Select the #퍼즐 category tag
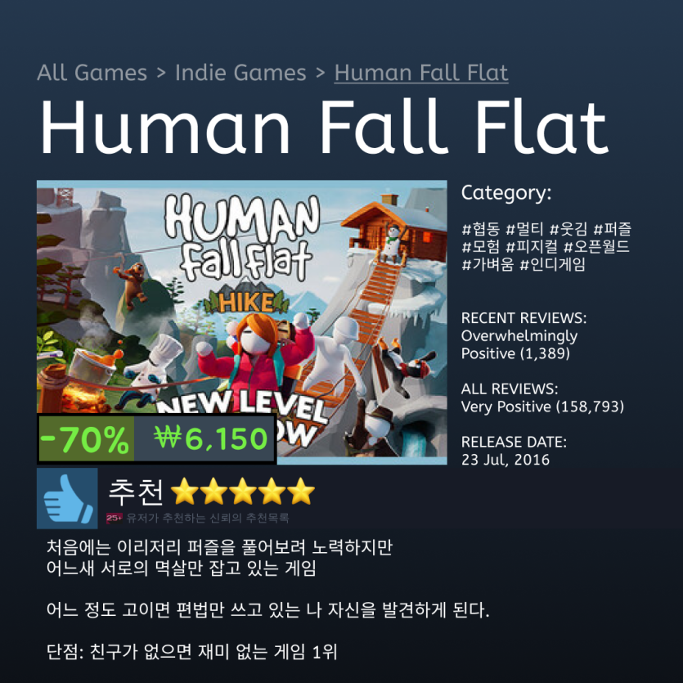Viewport: 683px width, 683px height. click(x=613, y=229)
